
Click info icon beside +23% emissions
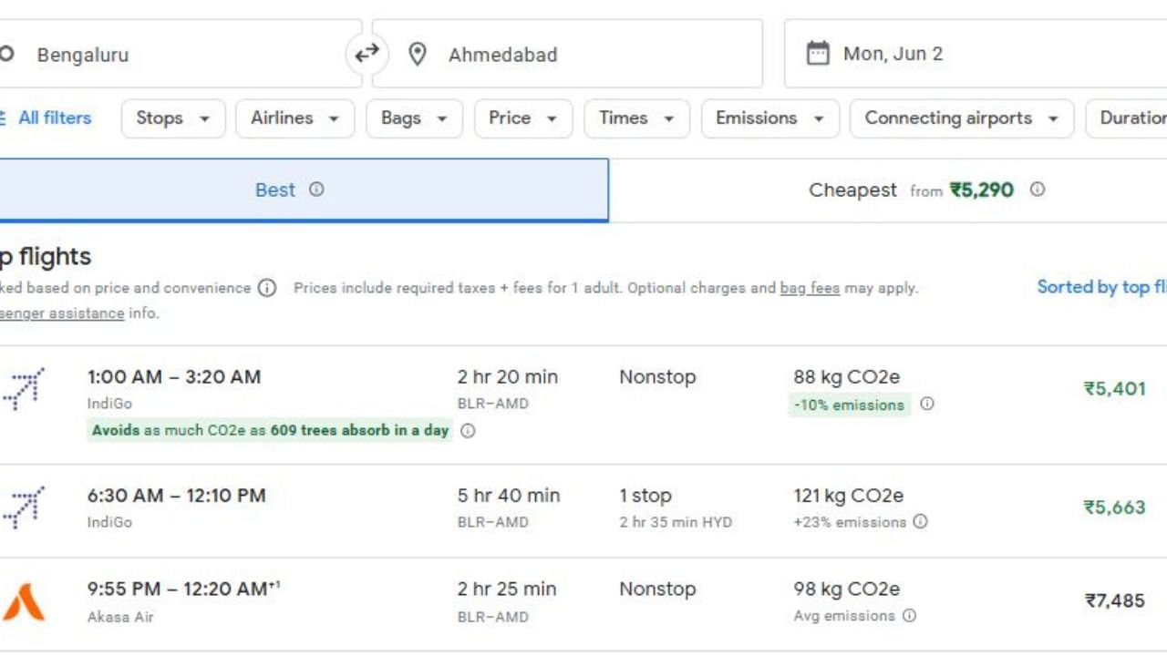click(x=920, y=522)
